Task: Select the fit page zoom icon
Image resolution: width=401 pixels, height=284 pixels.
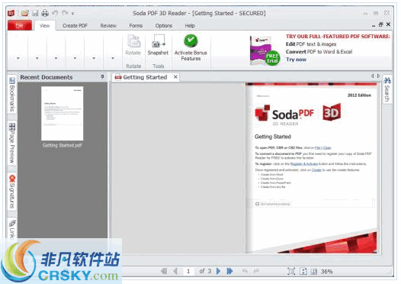Action: point(291,272)
